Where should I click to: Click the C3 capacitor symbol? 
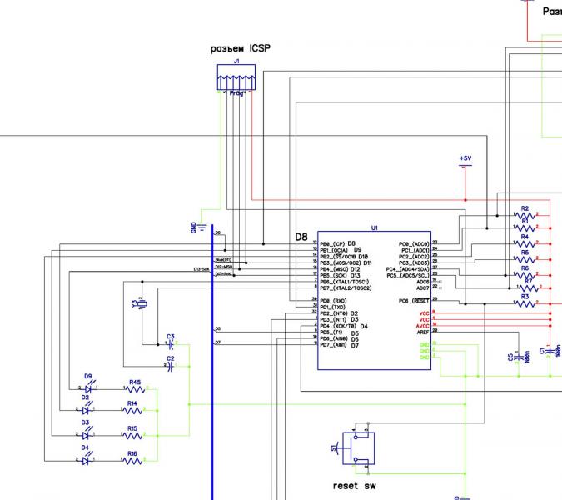[x=170, y=343]
